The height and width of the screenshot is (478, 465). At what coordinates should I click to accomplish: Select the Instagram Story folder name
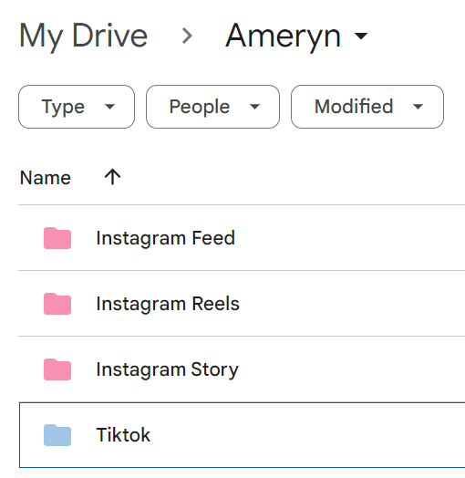coord(167,369)
